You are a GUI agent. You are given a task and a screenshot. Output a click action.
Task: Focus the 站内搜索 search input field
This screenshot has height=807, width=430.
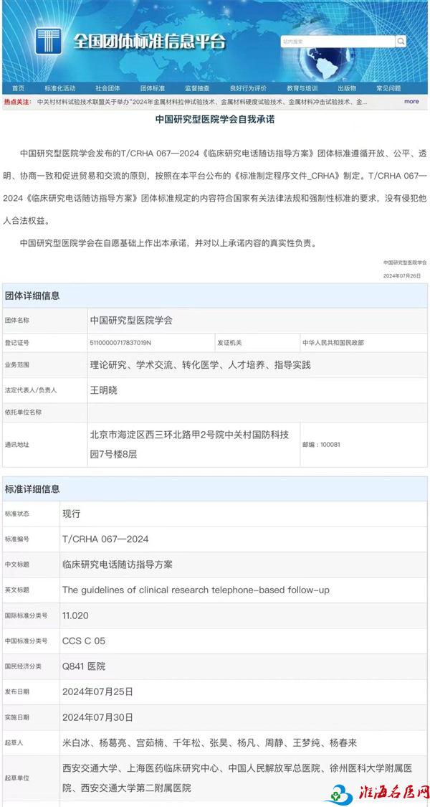point(338,41)
